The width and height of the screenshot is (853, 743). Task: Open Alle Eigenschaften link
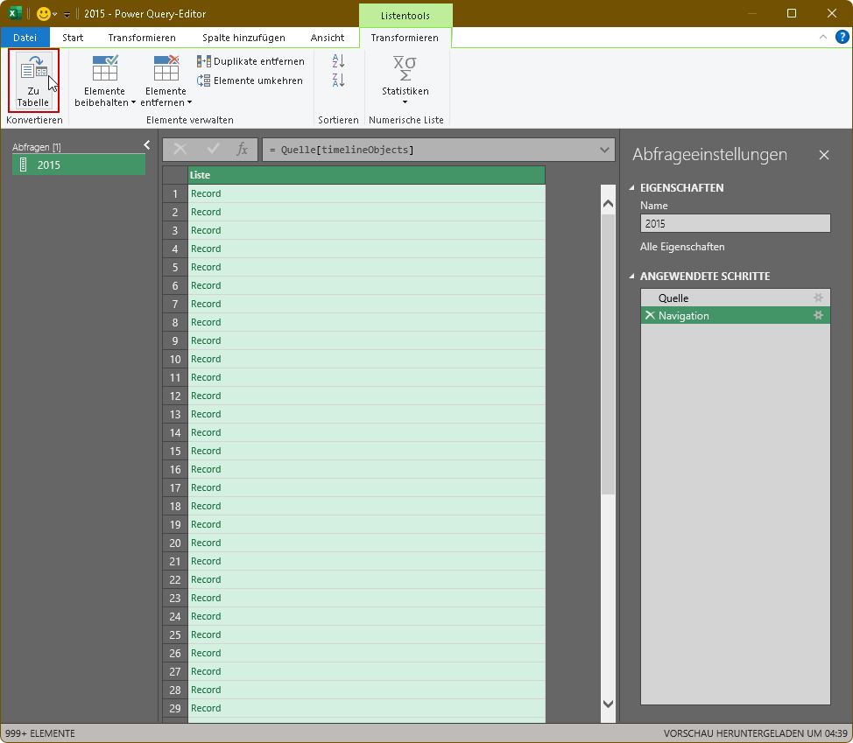coord(682,247)
